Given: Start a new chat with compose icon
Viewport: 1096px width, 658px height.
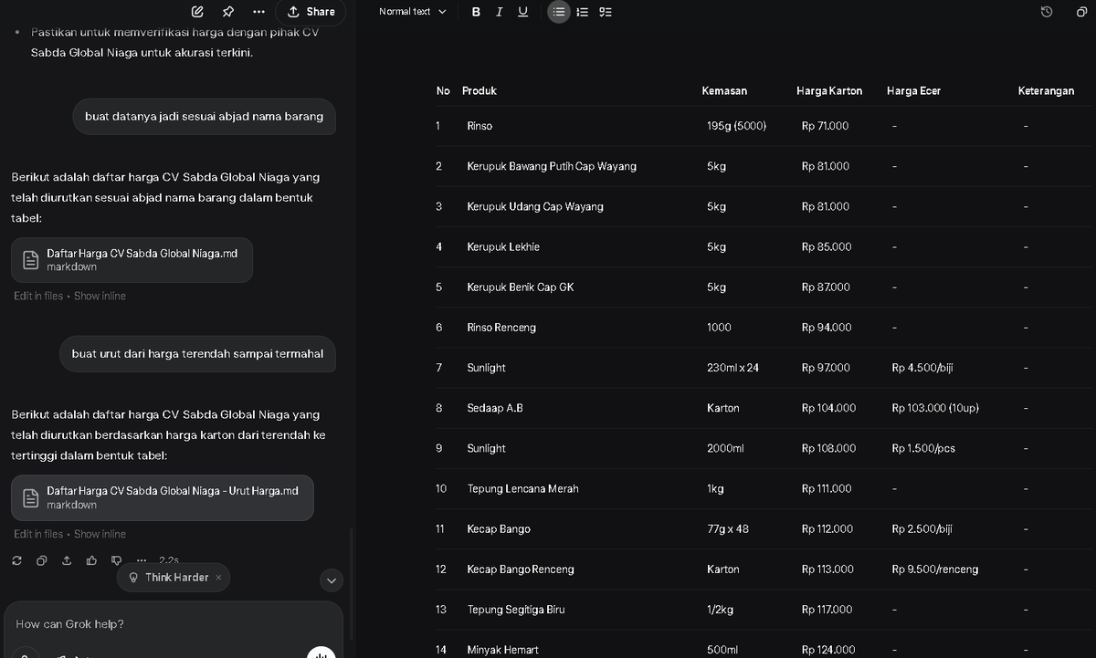Looking at the screenshot, I should [x=197, y=12].
